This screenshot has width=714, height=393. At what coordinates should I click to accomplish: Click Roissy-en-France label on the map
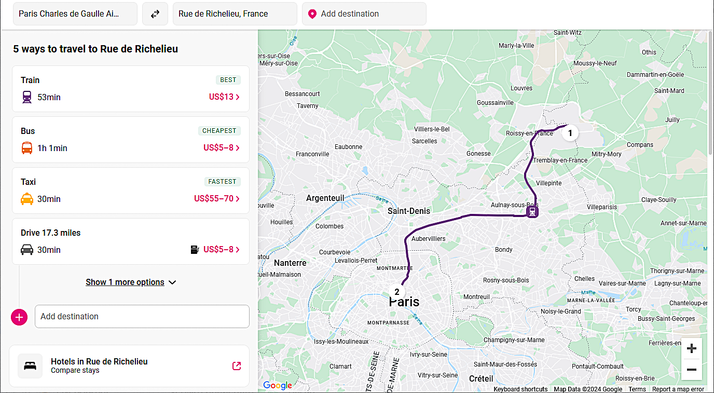pyautogui.click(x=529, y=133)
